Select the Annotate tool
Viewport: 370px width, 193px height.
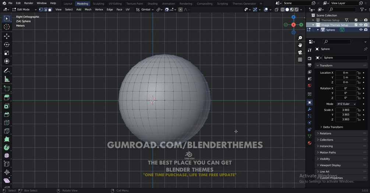pyautogui.click(x=7, y=71)
